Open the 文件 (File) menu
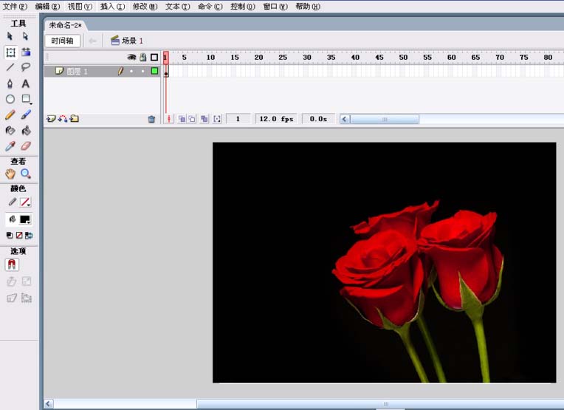The image size is (564, 410). point(15,7)
